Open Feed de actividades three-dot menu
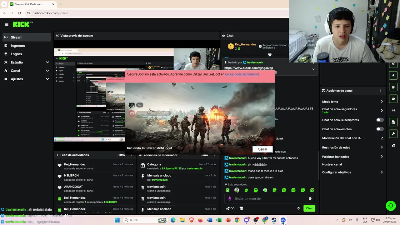Screen dimensions: 400x225 [x=131, y=155]
